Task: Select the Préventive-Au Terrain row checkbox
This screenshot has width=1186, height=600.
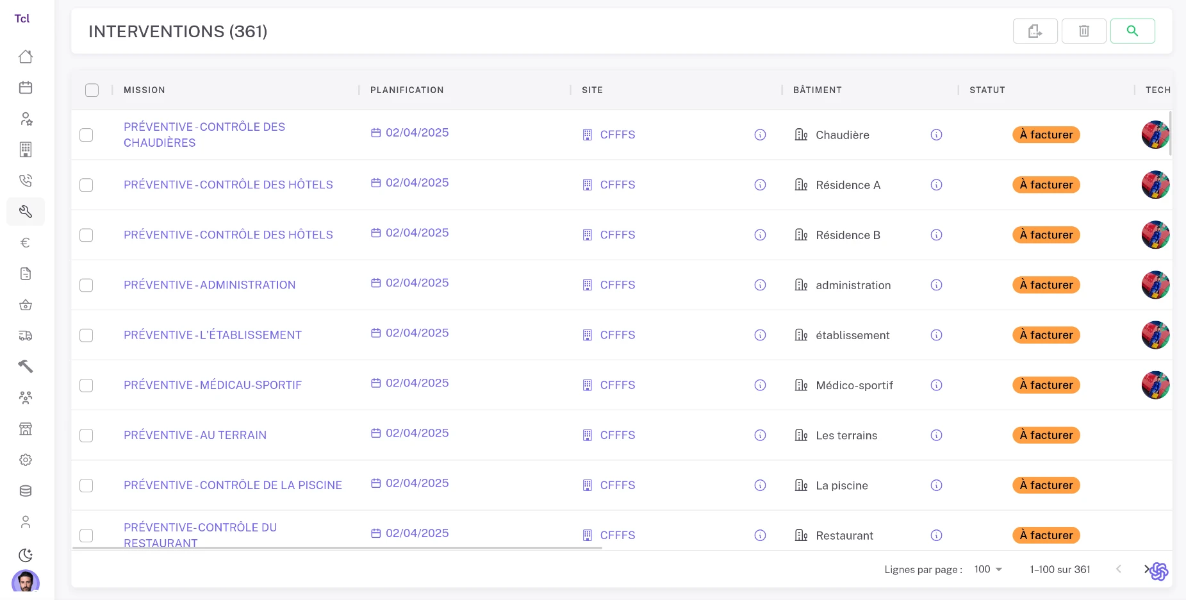Action: 86,435
